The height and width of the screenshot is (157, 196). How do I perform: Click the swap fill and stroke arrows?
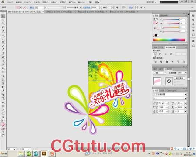(x=4, y=121)
